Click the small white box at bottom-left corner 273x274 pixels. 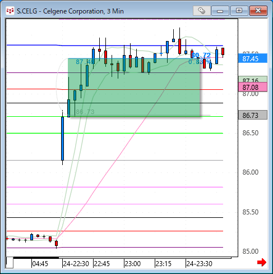tap(10, 263)
